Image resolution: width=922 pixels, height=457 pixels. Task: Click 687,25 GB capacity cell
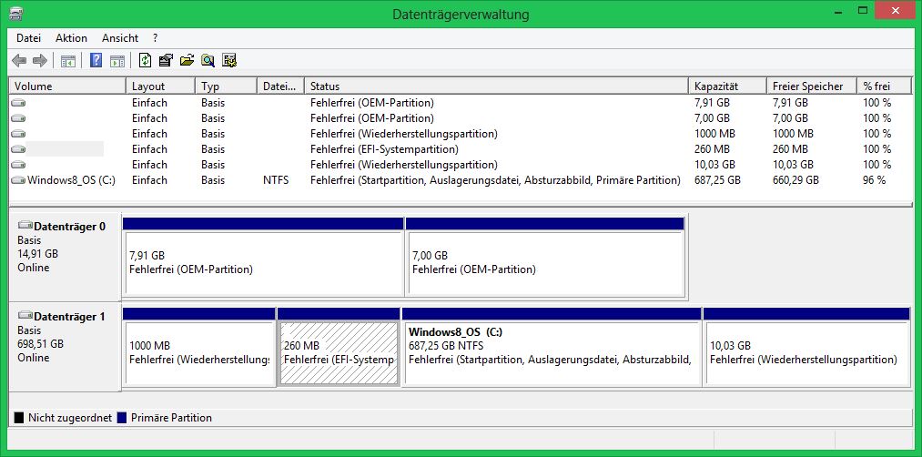tap(717, 180)
